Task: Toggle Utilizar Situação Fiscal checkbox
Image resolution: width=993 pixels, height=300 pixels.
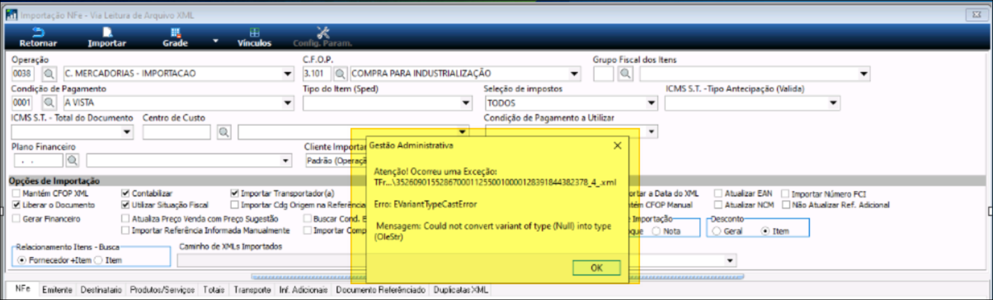Action: click(x=125, y=205)
